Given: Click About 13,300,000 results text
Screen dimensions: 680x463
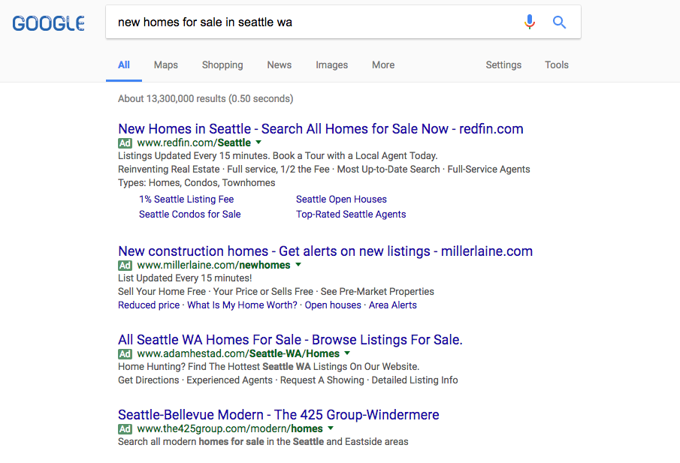Looking at the screenshot, I should coord(206,99).
